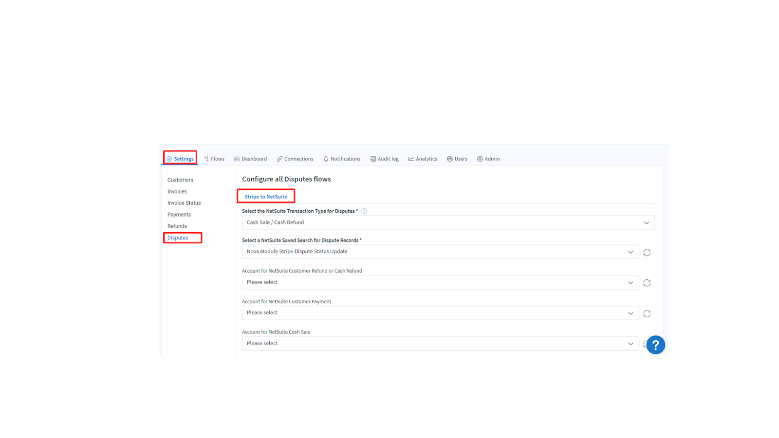The height and width of the screenshot is (438, 779).
Task: Click the Settings gear icon
Action: [169, 159]
